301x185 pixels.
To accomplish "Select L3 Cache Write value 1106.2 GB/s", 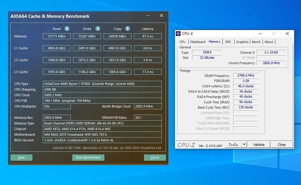I will 87,72.
